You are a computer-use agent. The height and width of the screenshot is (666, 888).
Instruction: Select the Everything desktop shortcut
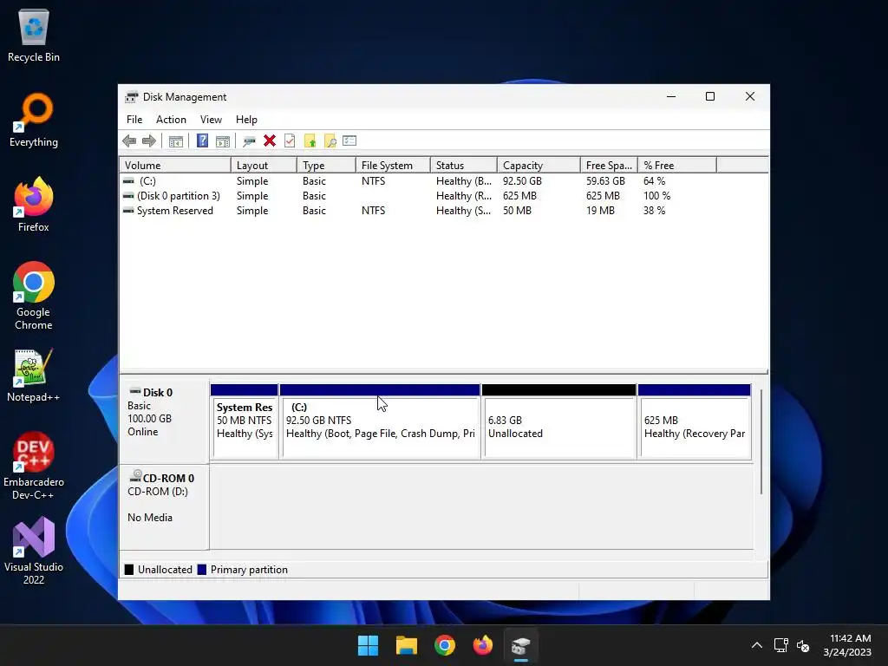pos(34,120)
